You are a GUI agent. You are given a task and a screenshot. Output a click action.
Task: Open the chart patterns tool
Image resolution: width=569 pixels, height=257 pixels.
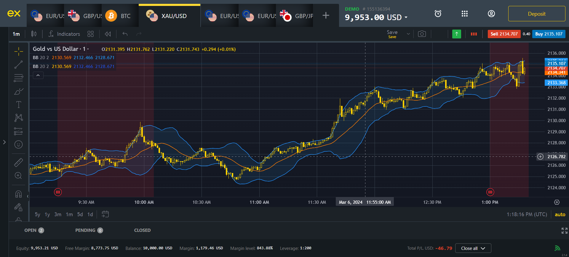(18, 118)
